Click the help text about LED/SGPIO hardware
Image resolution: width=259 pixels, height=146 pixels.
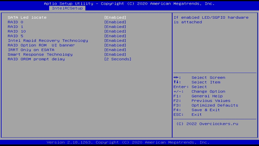coord(211,20)
